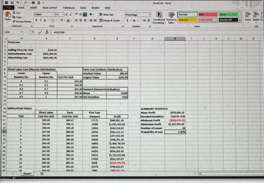264x183 pixels.
Task: Toggle Wrap Text
Action: point(106,15)
